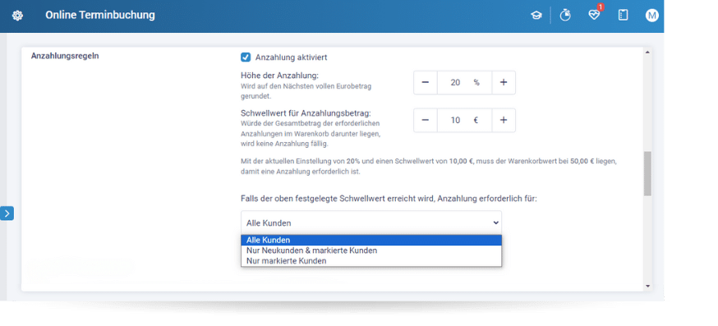The image size is (718, 326).
Task: Open the user avatar M menu
Action: pyautogui.click(x=651, y=15)
